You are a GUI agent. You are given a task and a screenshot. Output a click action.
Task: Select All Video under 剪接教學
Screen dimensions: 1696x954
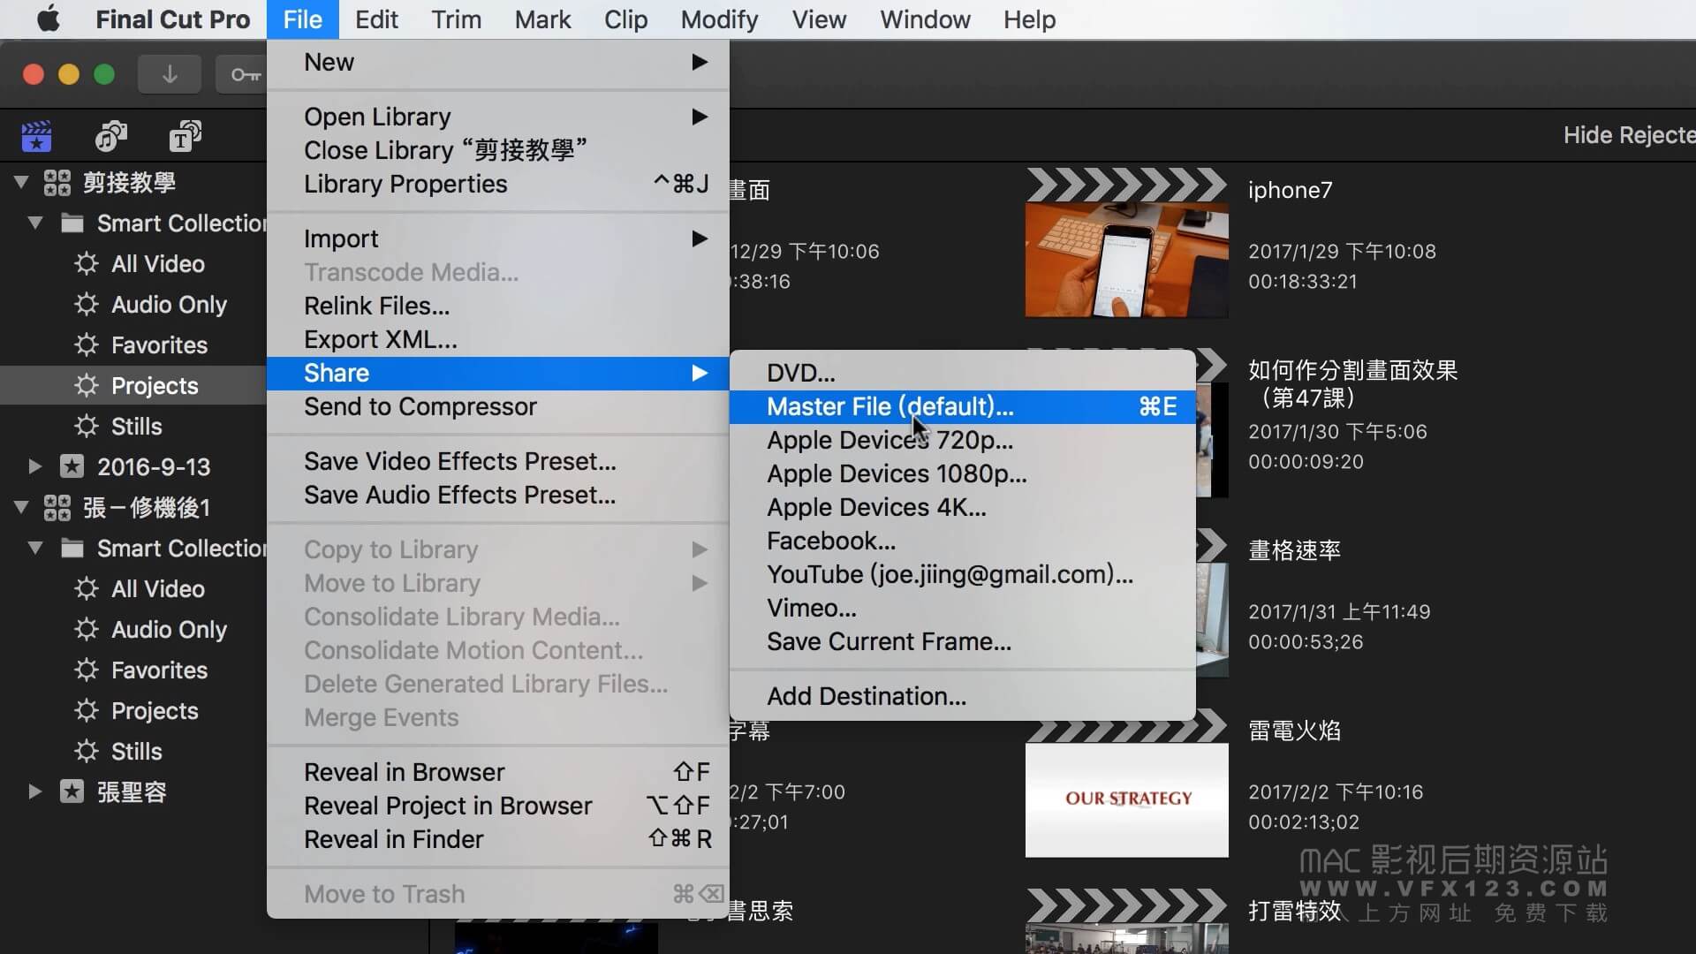157,264
